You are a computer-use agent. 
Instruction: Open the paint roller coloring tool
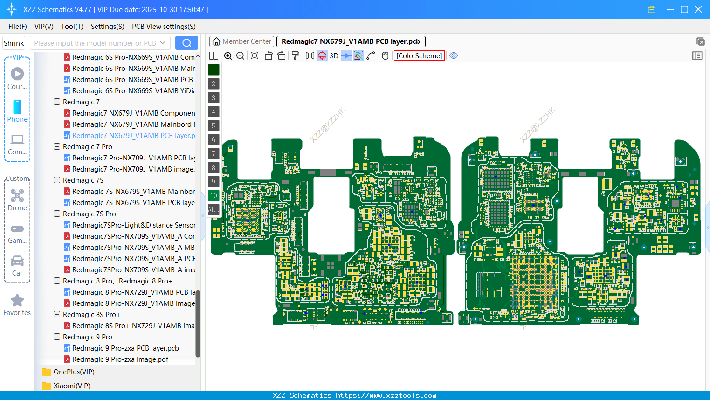click(296, 55)
